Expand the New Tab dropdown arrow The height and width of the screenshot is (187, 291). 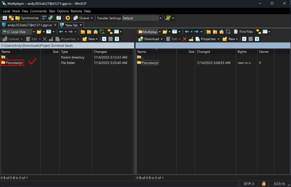[81, 25]
